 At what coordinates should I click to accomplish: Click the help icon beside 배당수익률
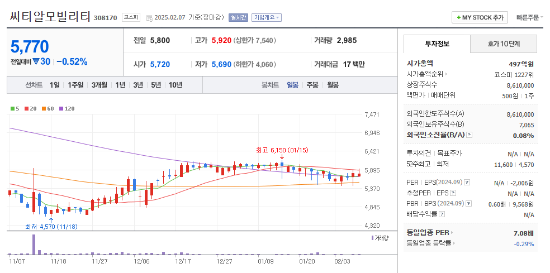tap(442, 214)
